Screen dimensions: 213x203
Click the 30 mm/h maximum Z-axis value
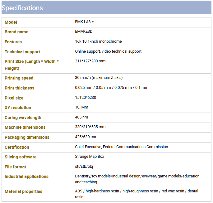coord(99,78)
